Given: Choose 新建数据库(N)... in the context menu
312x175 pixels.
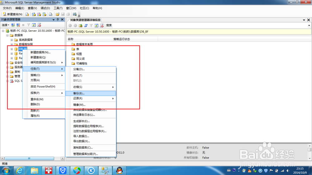Looking at the screenshot, I should click(x=44, y=52).
